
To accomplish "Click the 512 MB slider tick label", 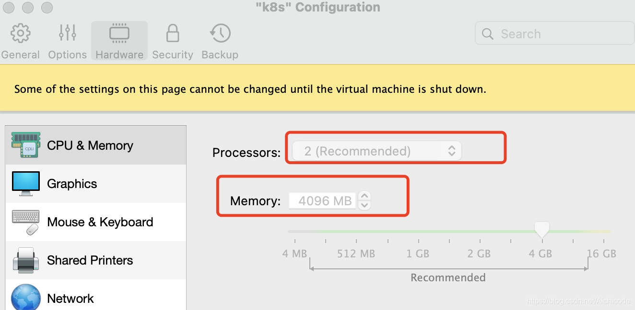I will [x=356, y=254].
